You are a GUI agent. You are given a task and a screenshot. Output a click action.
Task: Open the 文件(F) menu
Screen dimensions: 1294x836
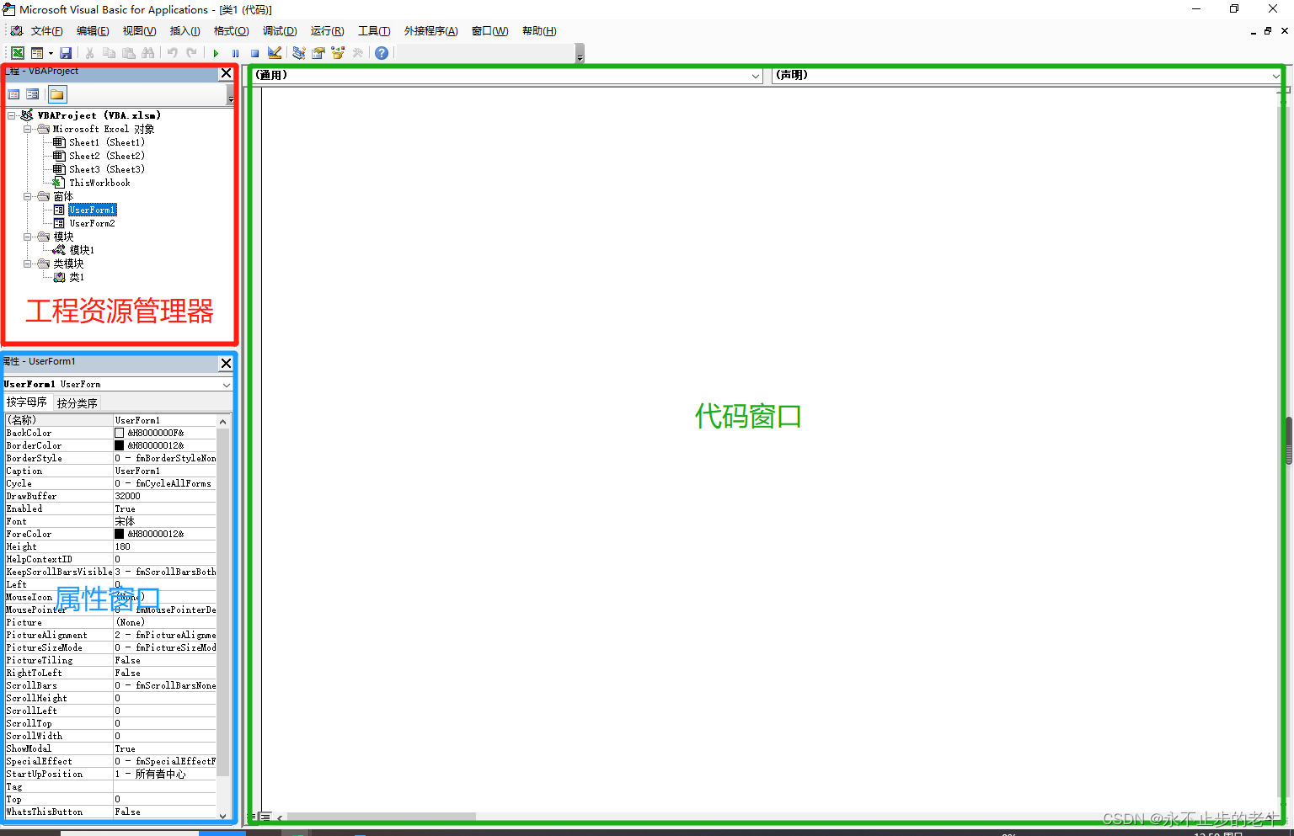pyautogui.click(x=46, y=31)
